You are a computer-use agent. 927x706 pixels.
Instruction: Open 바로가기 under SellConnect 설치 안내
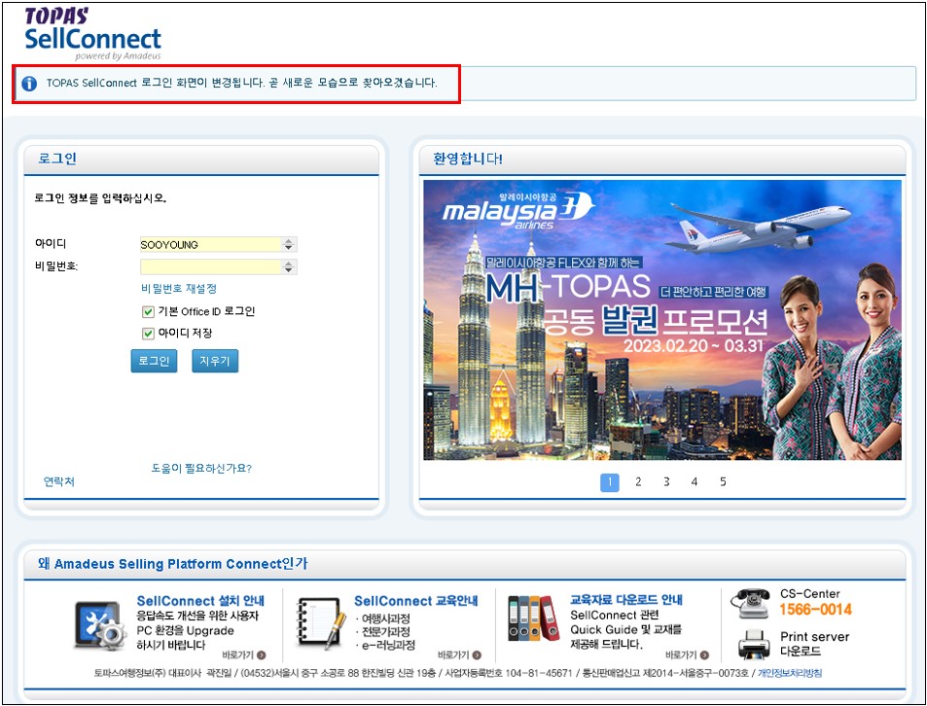[x=244, y=655]
